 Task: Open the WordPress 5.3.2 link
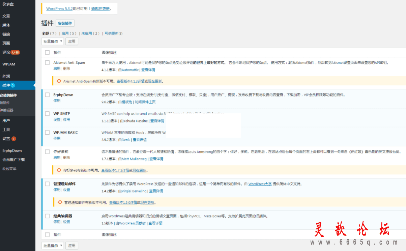click(59, 8)
